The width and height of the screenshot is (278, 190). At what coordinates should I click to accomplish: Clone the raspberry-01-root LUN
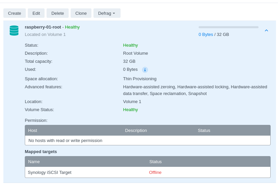(81, 13)
